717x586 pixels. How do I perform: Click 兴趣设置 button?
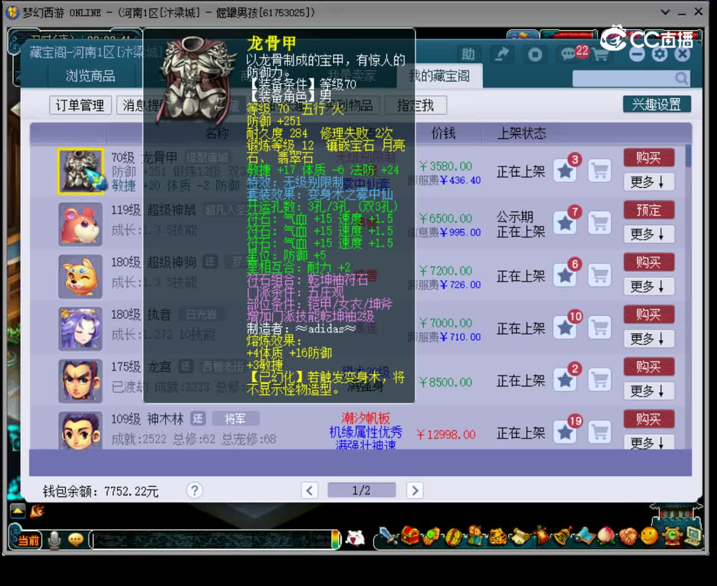click(x=657, y=104)
